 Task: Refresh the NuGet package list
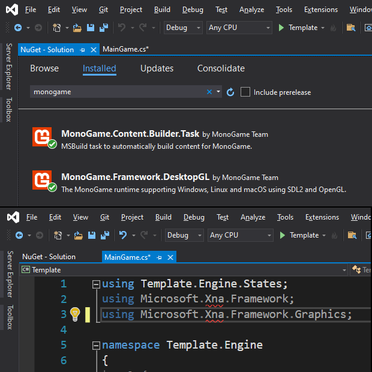pyautogui.click(x=230, y=92)
